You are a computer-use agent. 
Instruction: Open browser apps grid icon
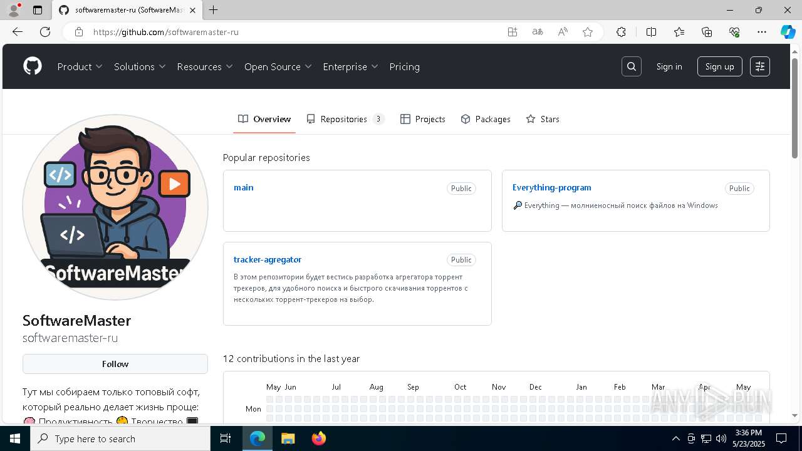(513, 32)
